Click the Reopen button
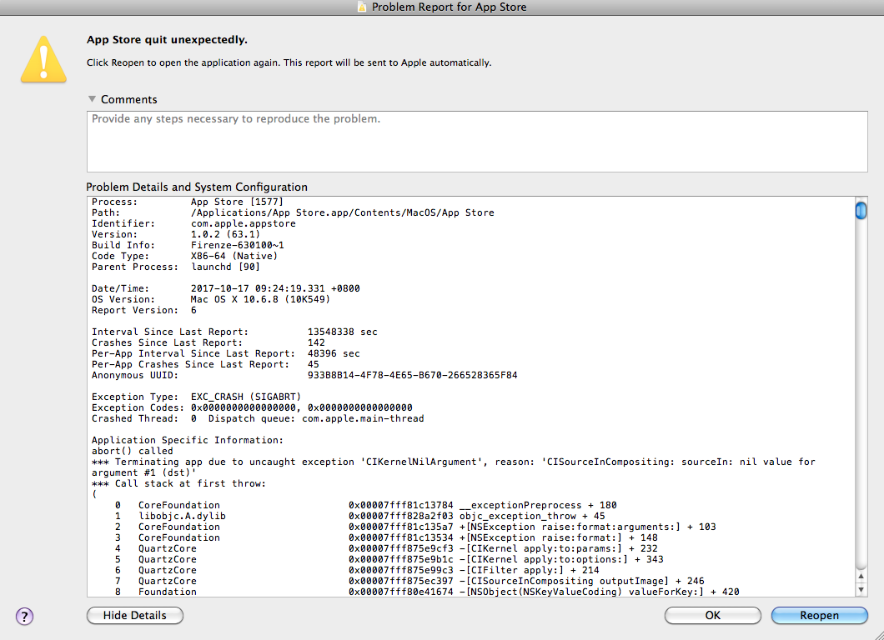884x640 pixels. [819, 615]
